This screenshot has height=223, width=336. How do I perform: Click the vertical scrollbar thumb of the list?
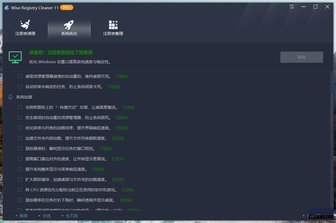332,110
